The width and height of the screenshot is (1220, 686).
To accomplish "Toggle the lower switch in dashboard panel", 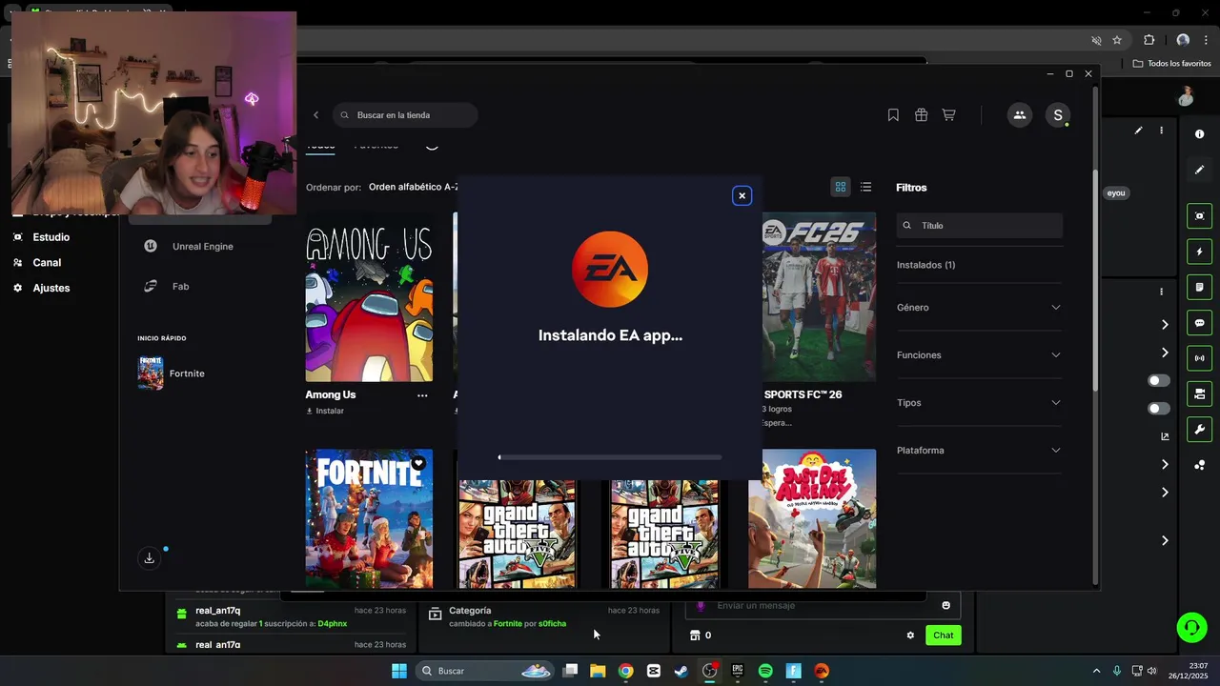I will [1159, 409].
